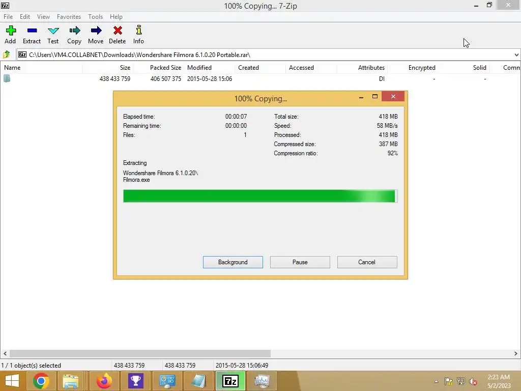The image size is (521, 391).
Task: Sort by the Size column header
Action: click(x=108, y=68)
